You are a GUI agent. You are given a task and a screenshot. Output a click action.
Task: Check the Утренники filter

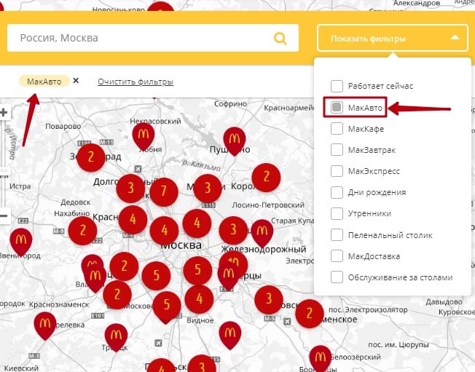337,213
